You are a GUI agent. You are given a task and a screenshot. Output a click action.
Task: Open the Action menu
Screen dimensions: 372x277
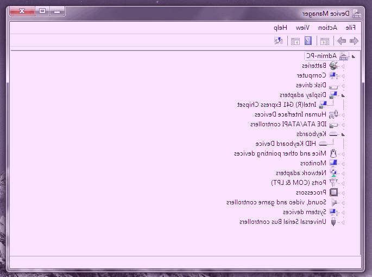(327, 28)
